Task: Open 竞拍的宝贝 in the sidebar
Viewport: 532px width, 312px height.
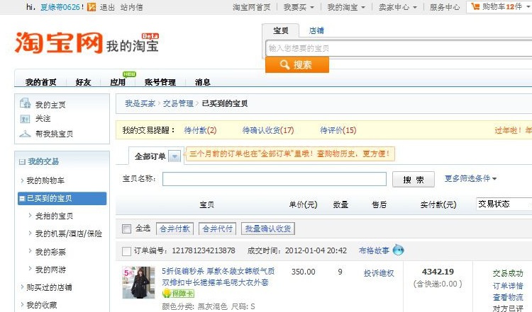Action: pyautogui.click(x=55, y=216)
